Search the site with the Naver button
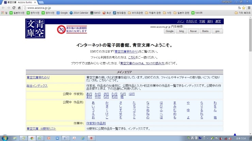 (x=193, y=31)
